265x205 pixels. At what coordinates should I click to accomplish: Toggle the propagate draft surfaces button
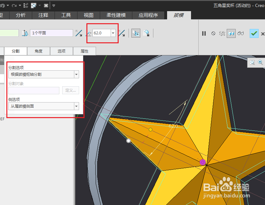136,33
